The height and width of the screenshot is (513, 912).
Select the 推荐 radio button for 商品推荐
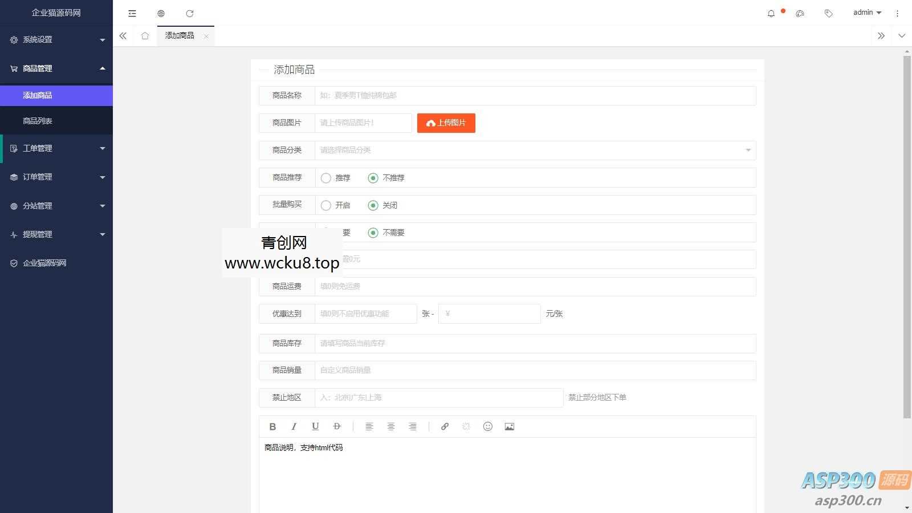pos(325,178)
